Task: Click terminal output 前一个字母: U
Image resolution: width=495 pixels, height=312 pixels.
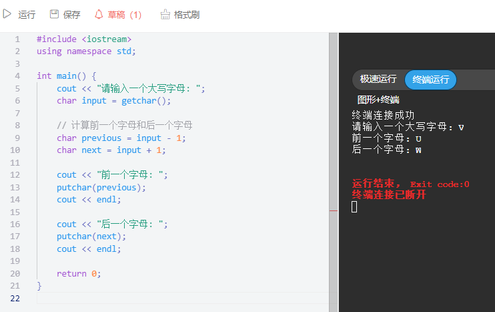Action: tap(387, 138)
